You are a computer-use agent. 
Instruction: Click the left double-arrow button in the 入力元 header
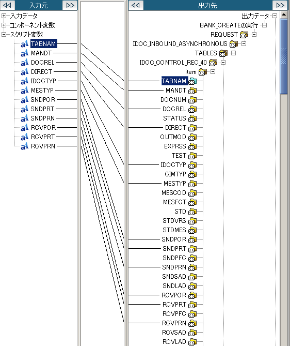7,5
